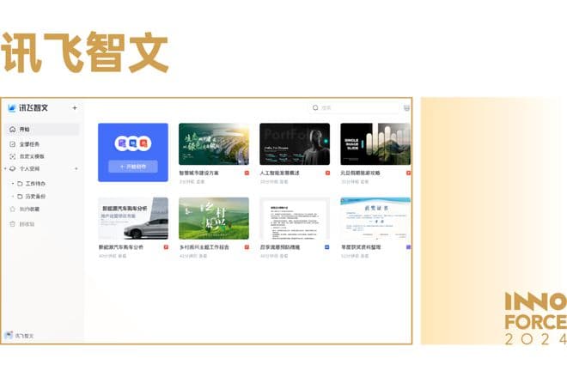
Task: Expand the 历史备份 folder
Action: (13, 197)
